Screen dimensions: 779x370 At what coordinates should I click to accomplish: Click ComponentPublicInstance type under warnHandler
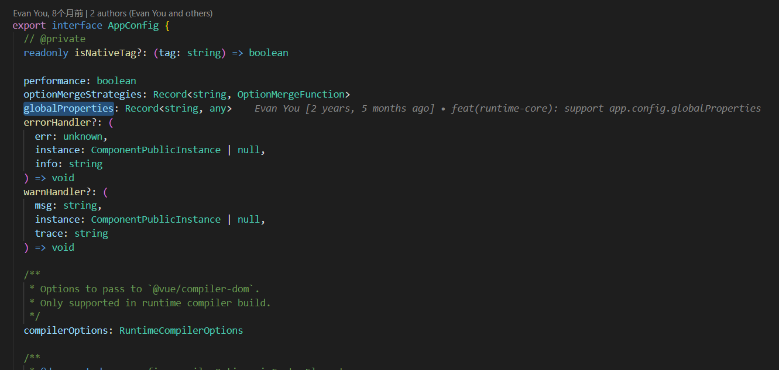(x=156, y=219)
